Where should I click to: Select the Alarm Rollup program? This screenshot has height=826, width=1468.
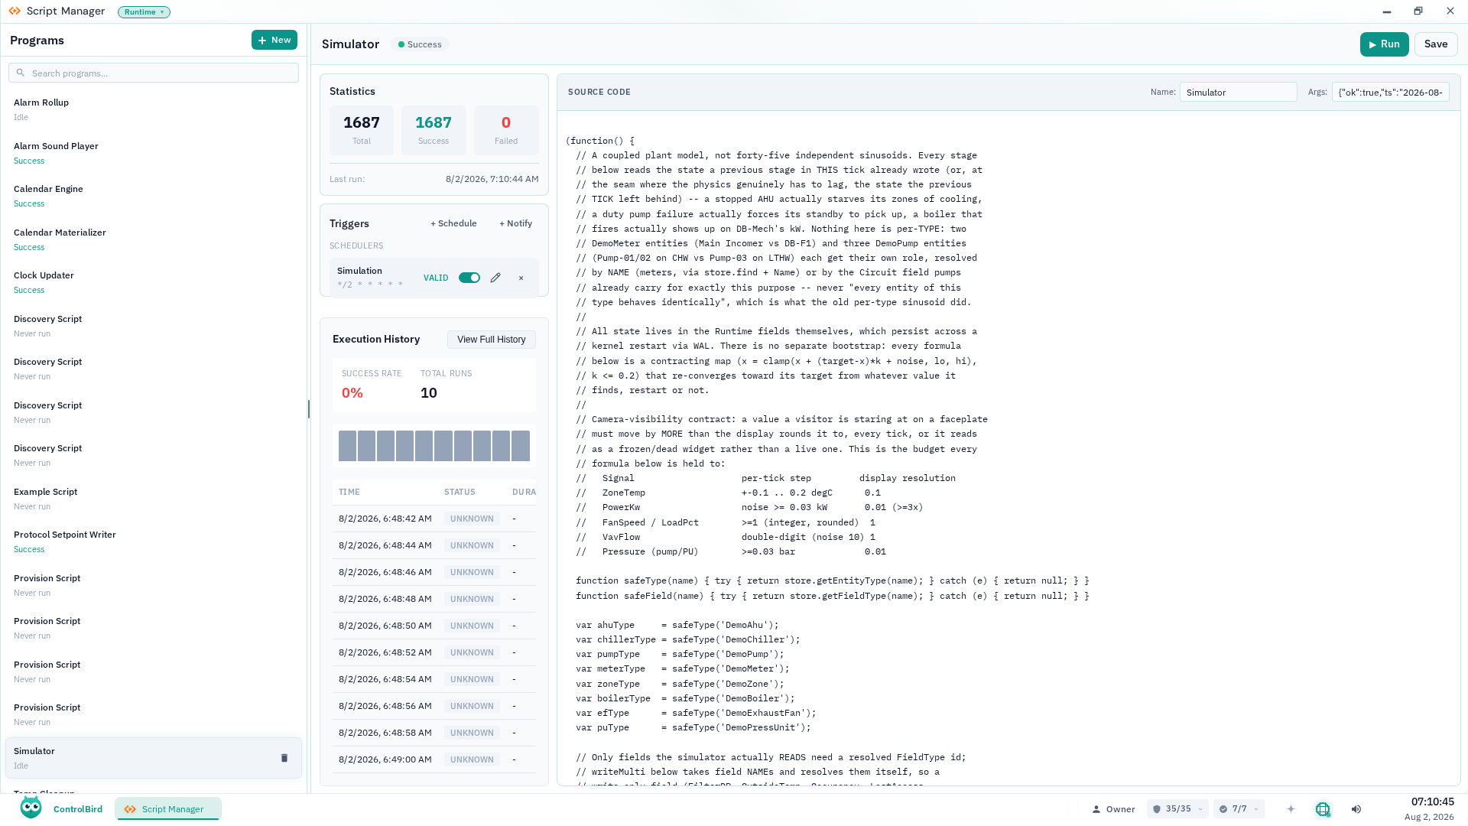click(154, 109)
